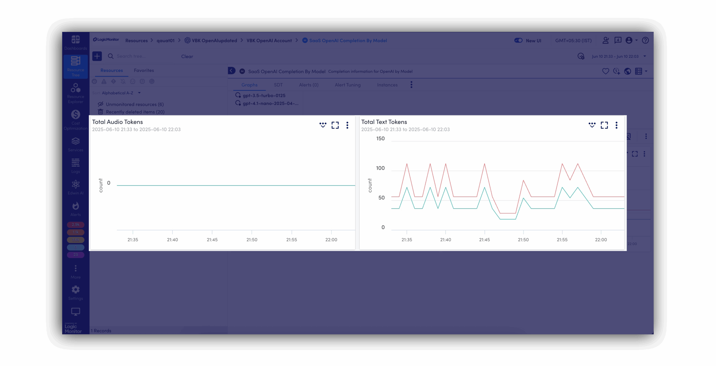The image size is (716, 366).
Task: Click the red 2.9k alert count badge
Action: (76, 225)
